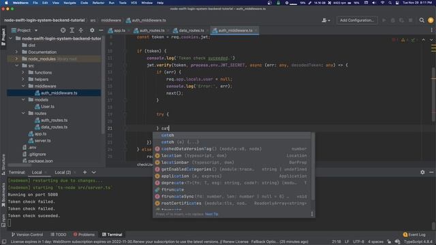Click the expand all icon in Project panel
Screen dimensions: 436x245
tap(72, 30)
